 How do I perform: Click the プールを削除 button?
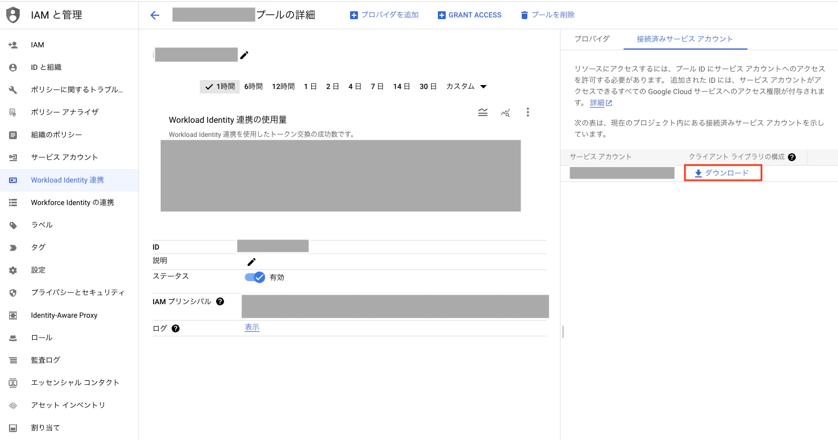click(x=548, y=15)
